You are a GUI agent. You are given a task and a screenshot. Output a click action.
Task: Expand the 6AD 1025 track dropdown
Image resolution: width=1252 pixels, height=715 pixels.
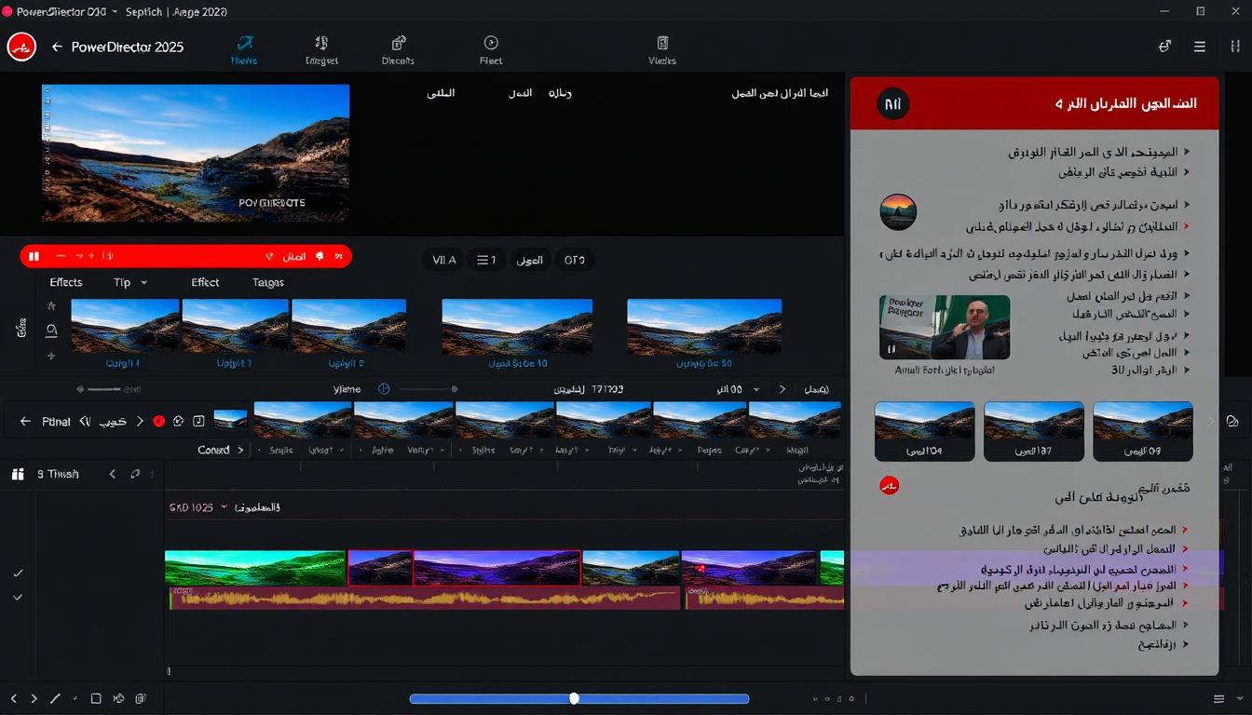[224, 507]
